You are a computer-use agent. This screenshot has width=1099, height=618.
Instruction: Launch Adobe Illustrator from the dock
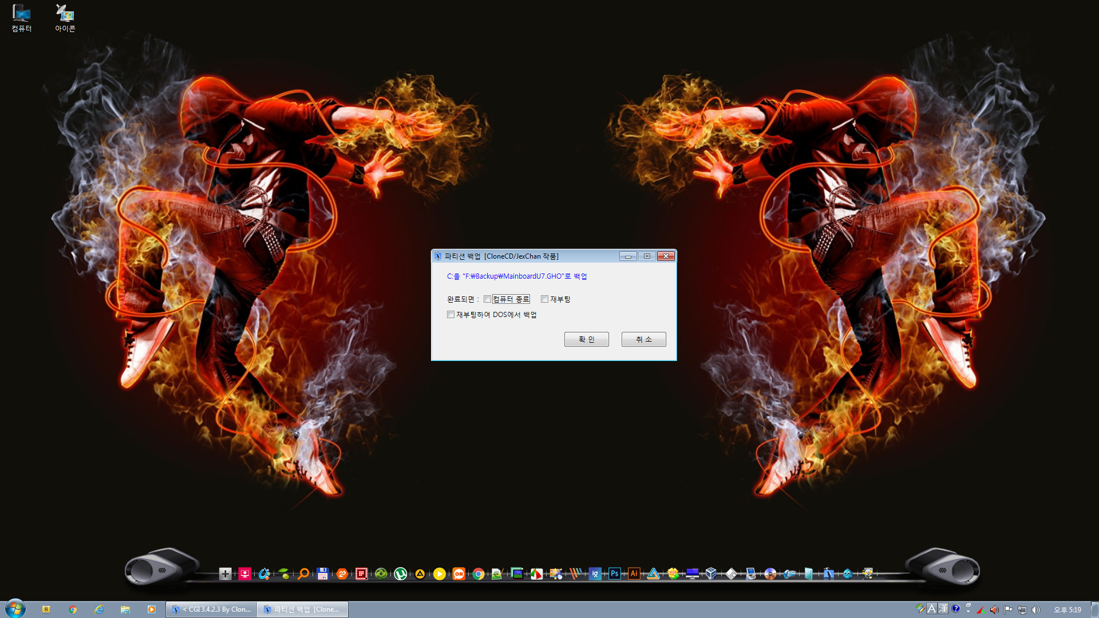634,573
